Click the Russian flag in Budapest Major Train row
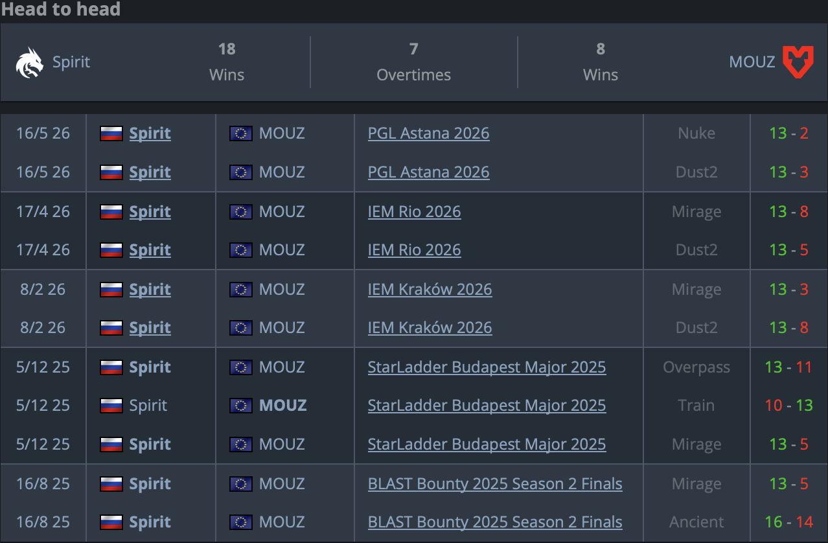This screenshot has width=828, height=543. [x=111, y=406]
